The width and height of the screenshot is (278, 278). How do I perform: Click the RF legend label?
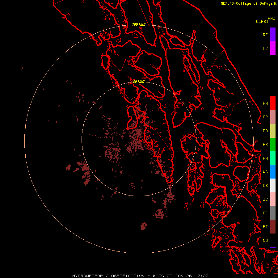click(x=265, y=35)
